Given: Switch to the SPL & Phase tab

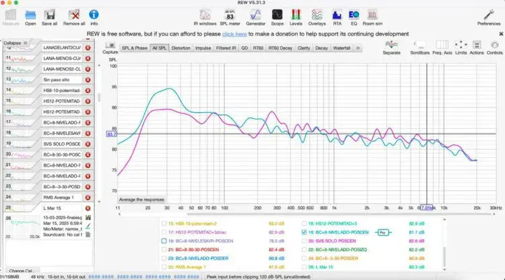Looking at the screenshot, I should 134,48.
